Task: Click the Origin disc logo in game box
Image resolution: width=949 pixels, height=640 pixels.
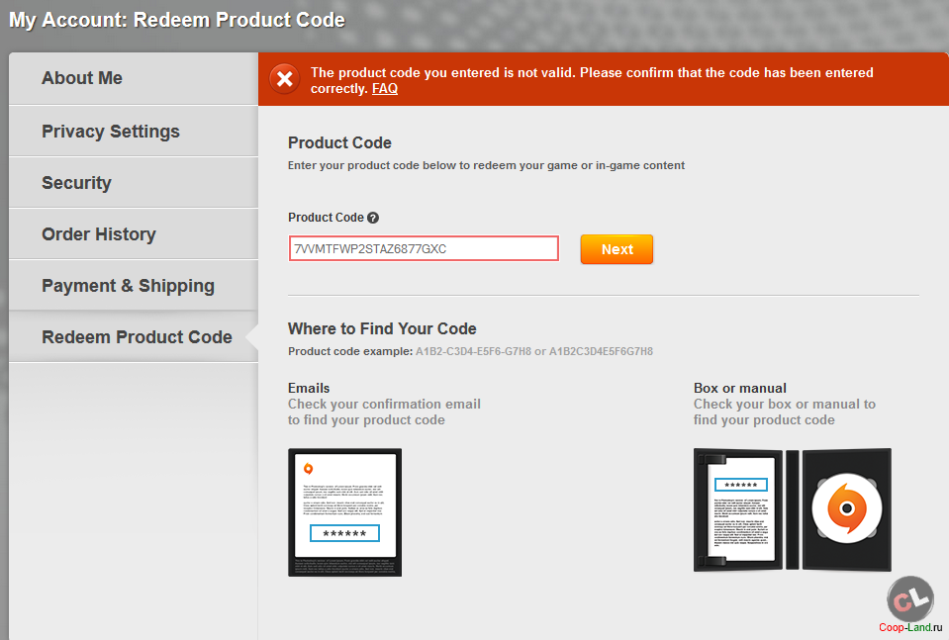Action: [x=847, y=508]
